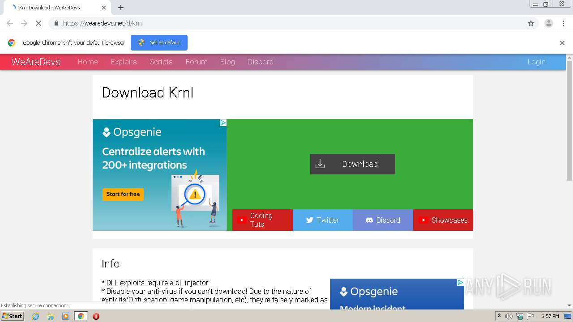Click the Opsgenie ad logo

click(x=132, y=132)
